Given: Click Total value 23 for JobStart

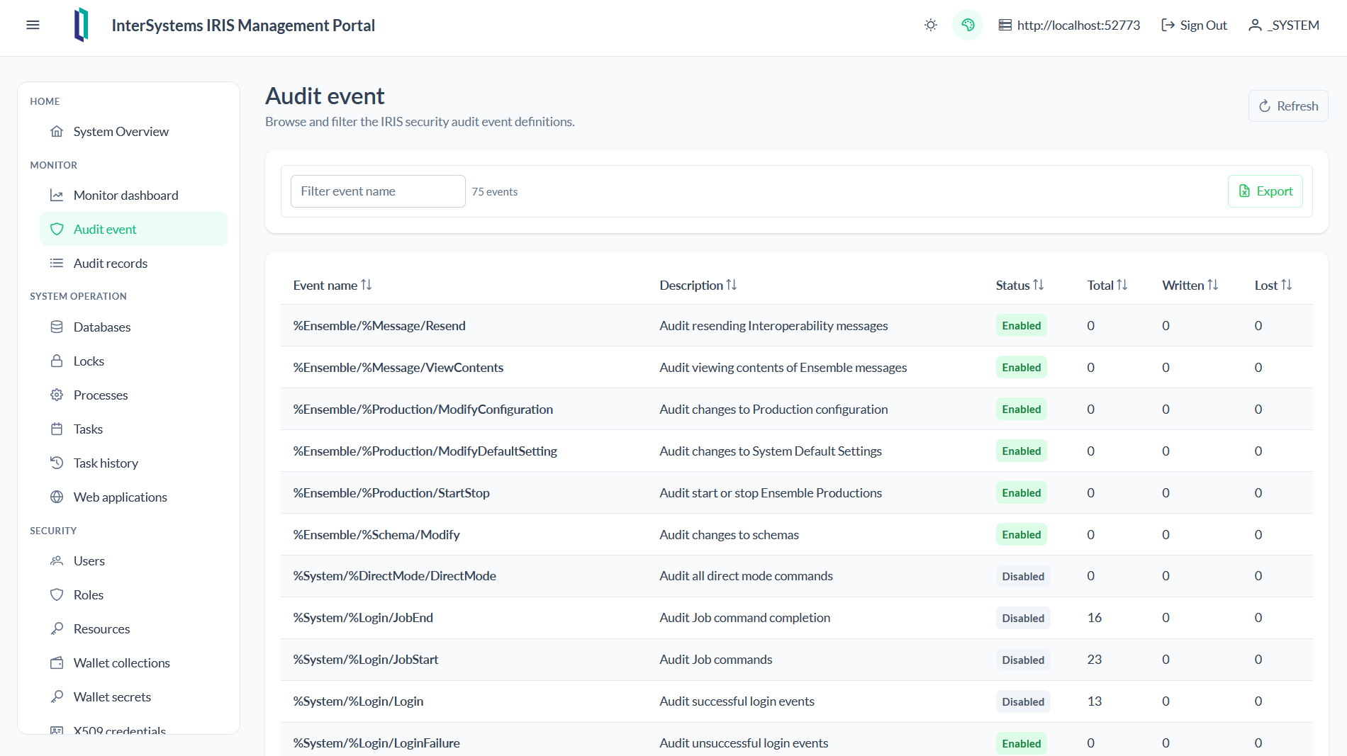Looking at the screenshot, I should (x=1095, y=660).
